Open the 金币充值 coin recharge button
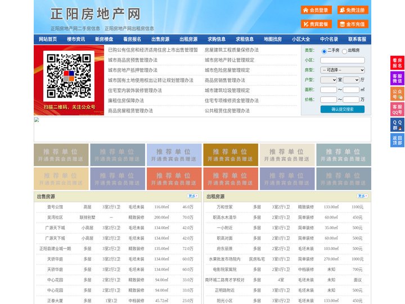 click(x=353, y=24)
